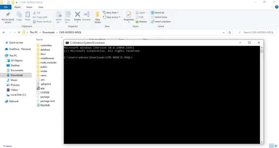The image size is (279, 148).
Task: Click the History ribbon button
Action: coord(141,21)
